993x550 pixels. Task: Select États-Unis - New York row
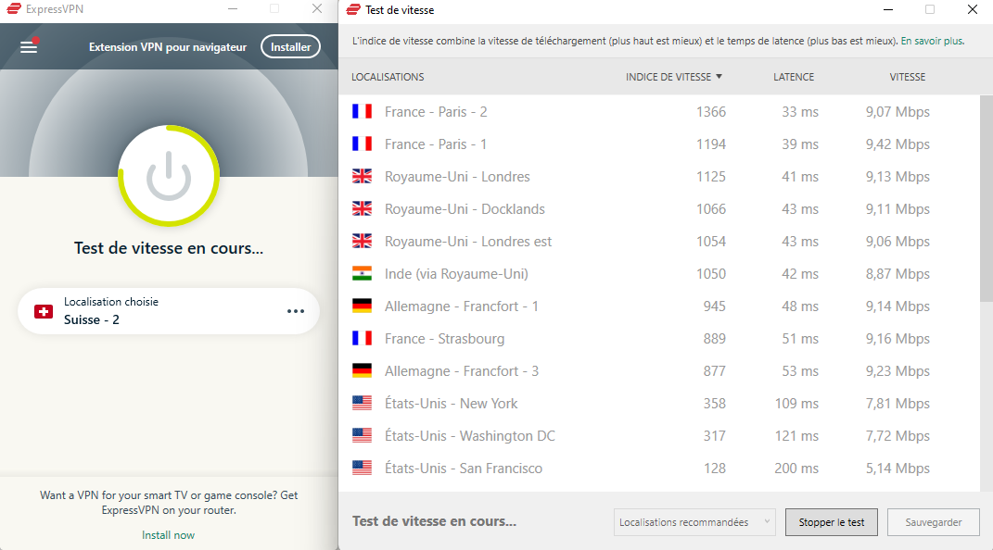[x=659, y=403]
